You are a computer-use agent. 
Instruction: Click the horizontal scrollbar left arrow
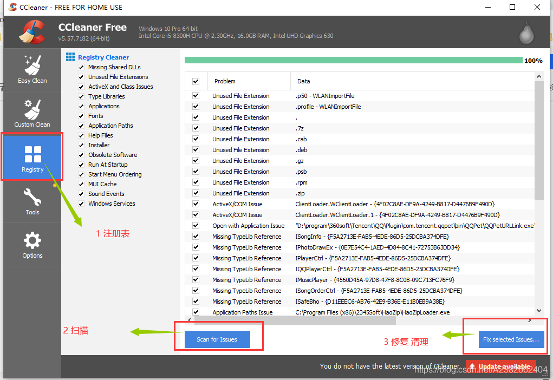coord(190,320)
